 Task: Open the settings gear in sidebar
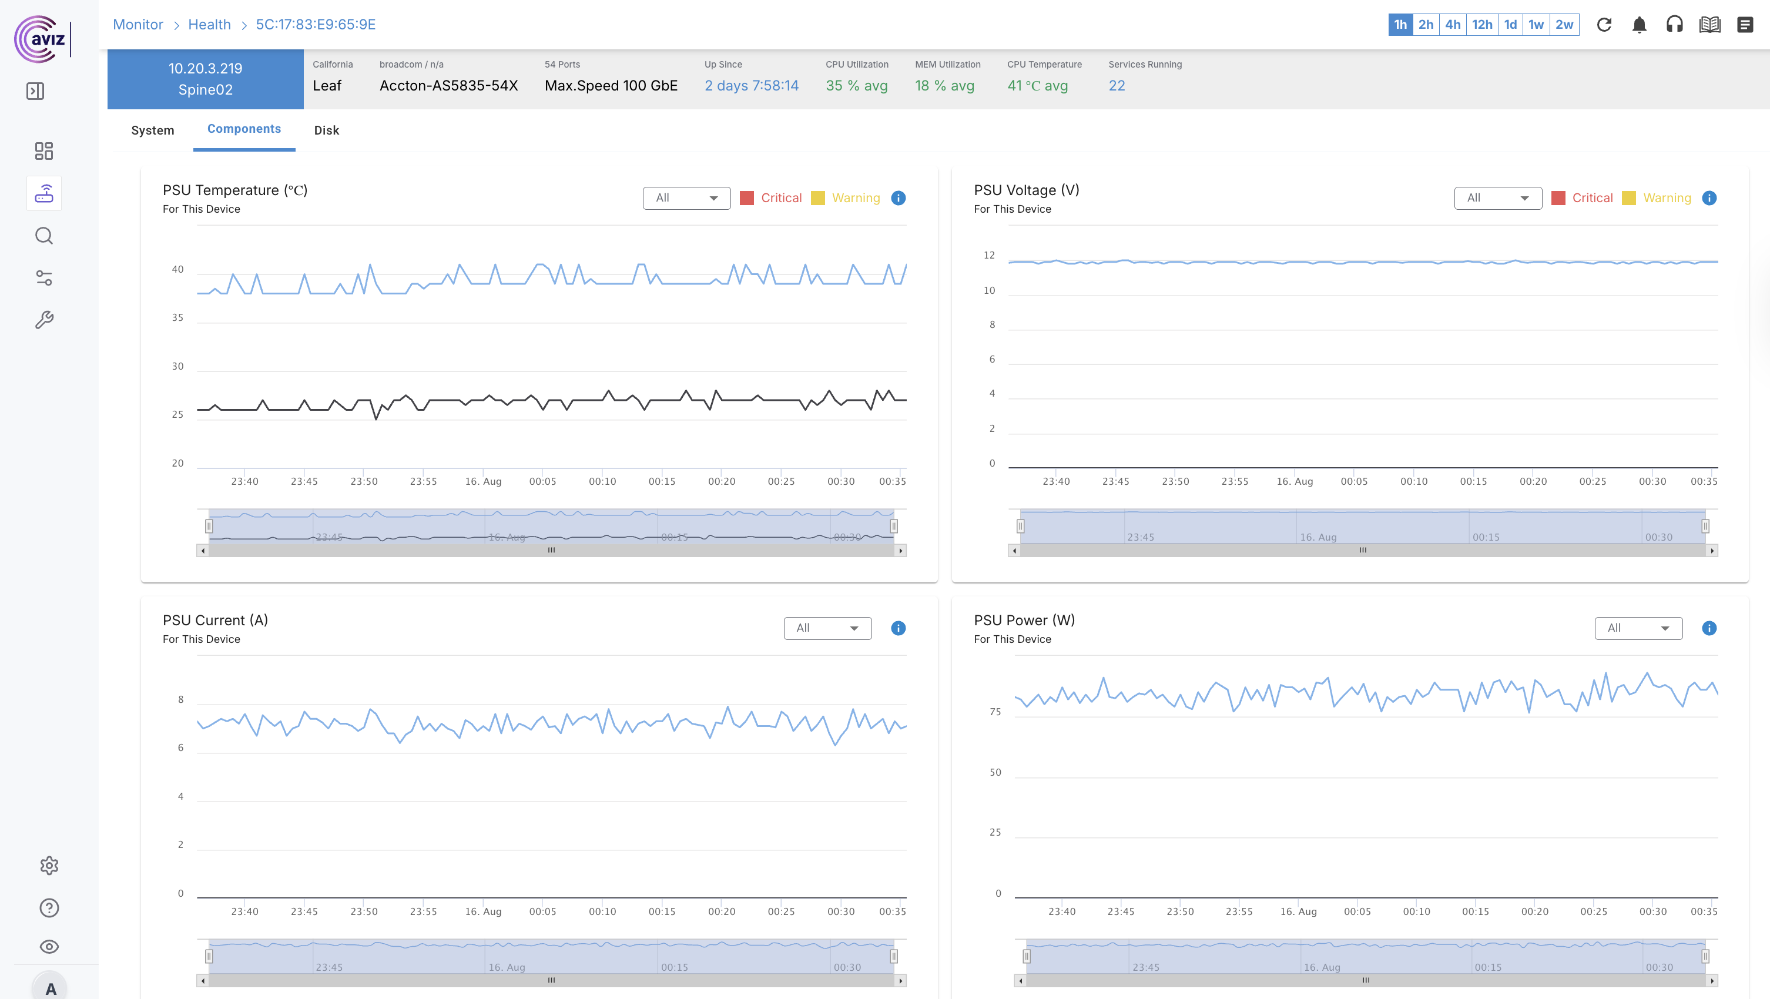coord(49,865)
